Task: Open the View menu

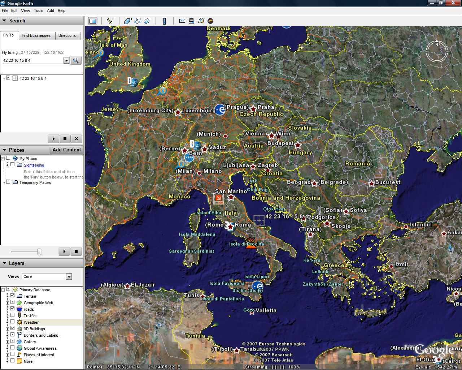Action: [x=26, y=10]
